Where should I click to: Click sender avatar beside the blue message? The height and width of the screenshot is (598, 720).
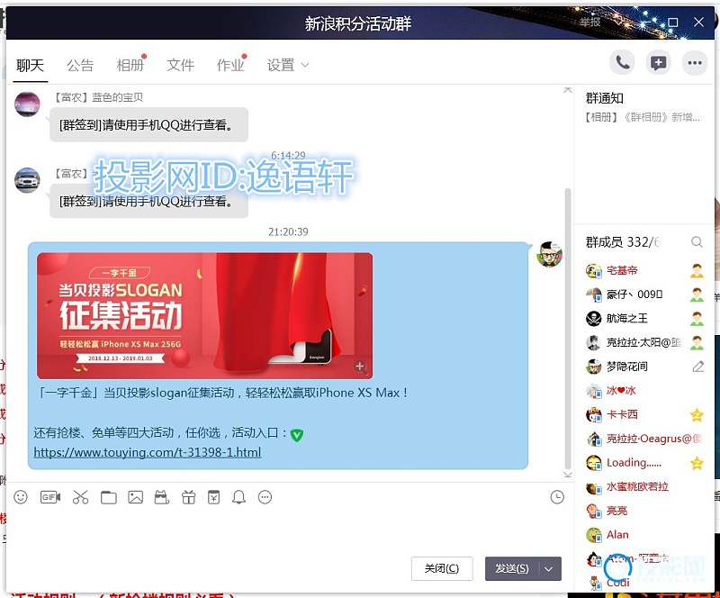coord(549,254)
